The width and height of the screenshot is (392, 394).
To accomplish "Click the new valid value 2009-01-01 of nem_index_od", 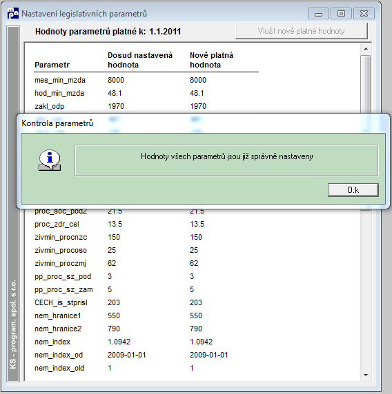I will click(x=208, y=355).
